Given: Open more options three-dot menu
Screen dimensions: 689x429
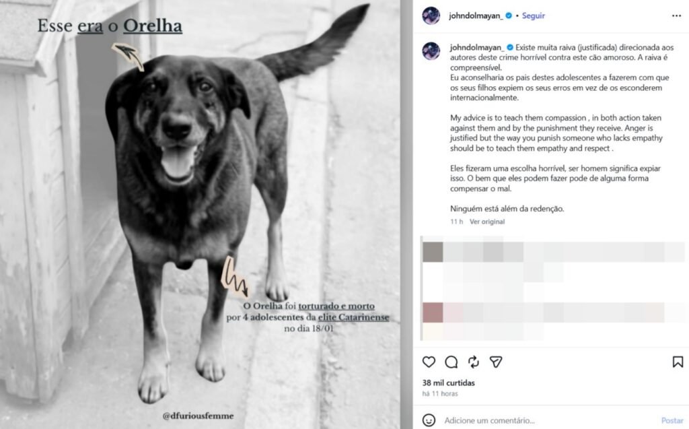Looking at the screenshot, I should pos(676,16).
